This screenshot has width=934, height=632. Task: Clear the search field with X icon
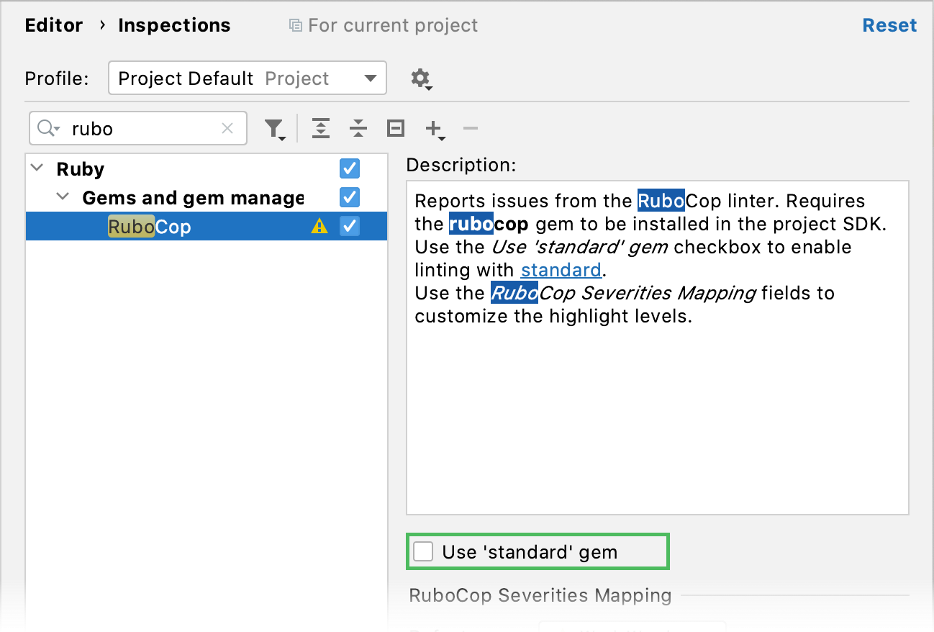(227, 129)
